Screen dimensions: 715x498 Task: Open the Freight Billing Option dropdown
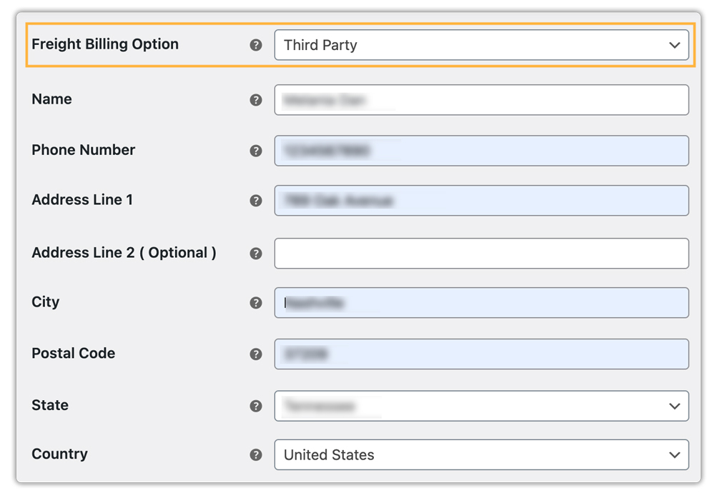[x=482, y=44]
